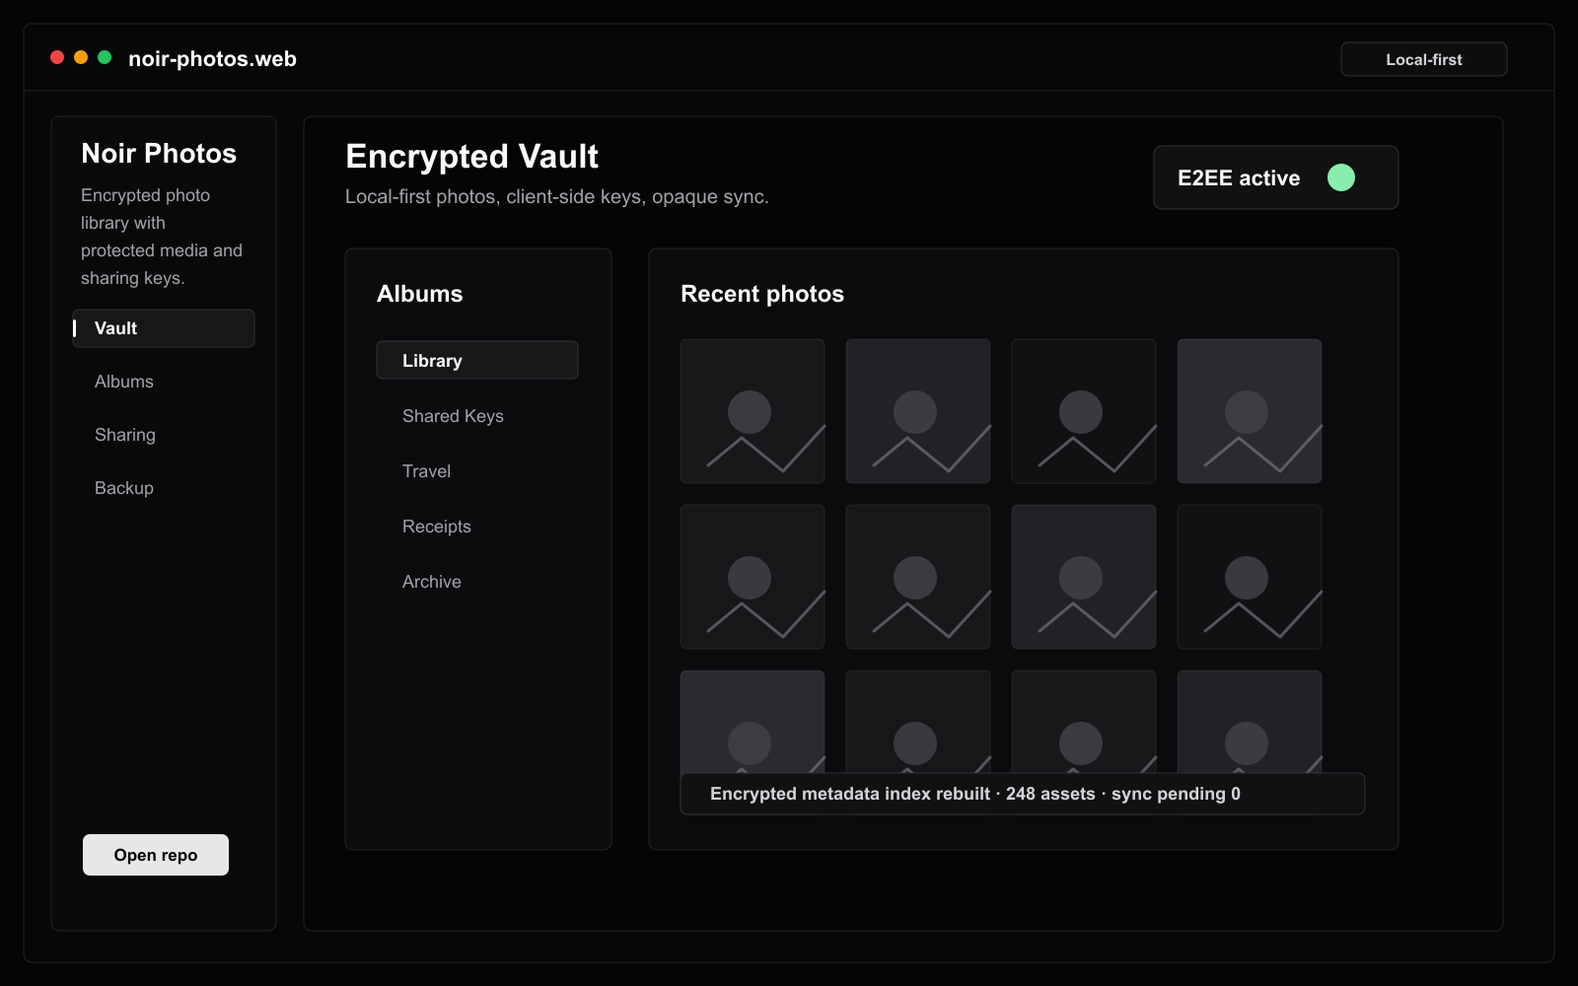The image size is (1578, 986).
Task: Open fourth photo thumbnail in bottom row
Action: (1250, 722)
